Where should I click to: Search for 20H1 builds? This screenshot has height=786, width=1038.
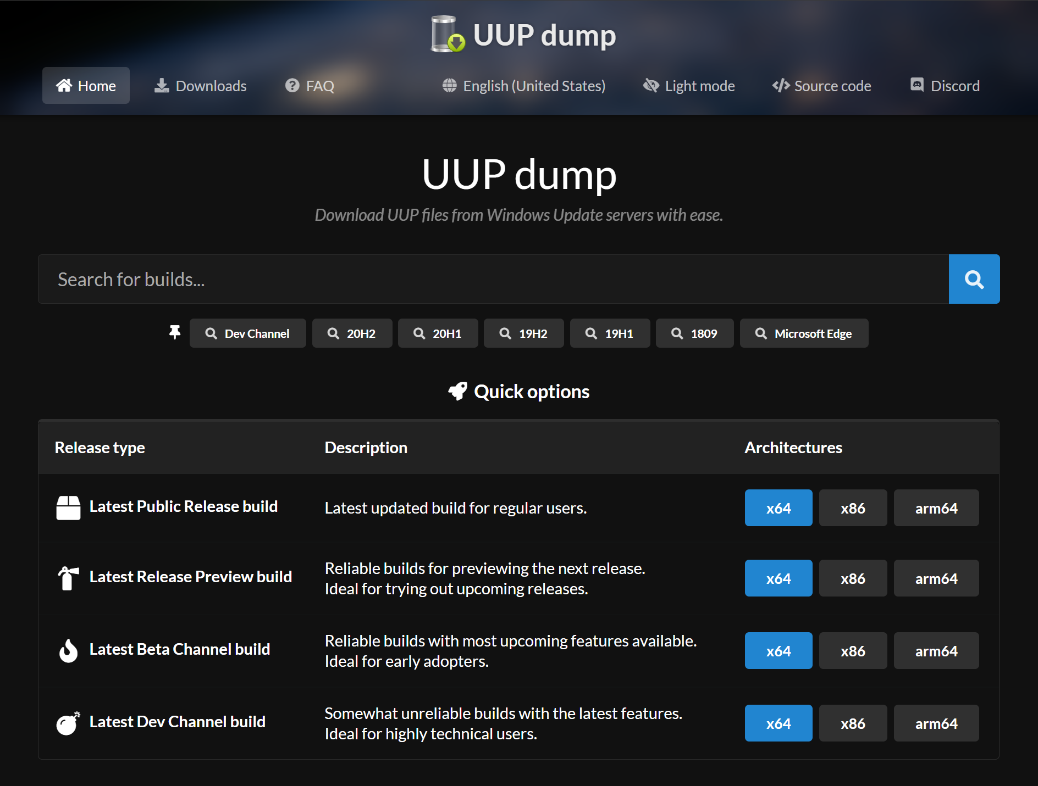click(x=438, y=333)
